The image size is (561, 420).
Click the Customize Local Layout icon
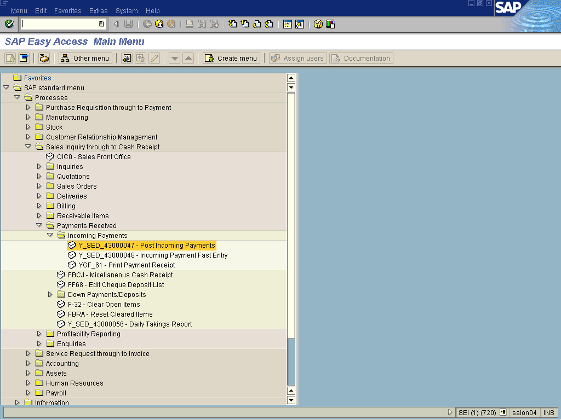[330, 24]
